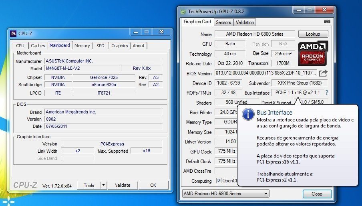Toggle the OpenCL checkbox in GPU-Z
Screen dimensions: 362x206
point(219,181)
